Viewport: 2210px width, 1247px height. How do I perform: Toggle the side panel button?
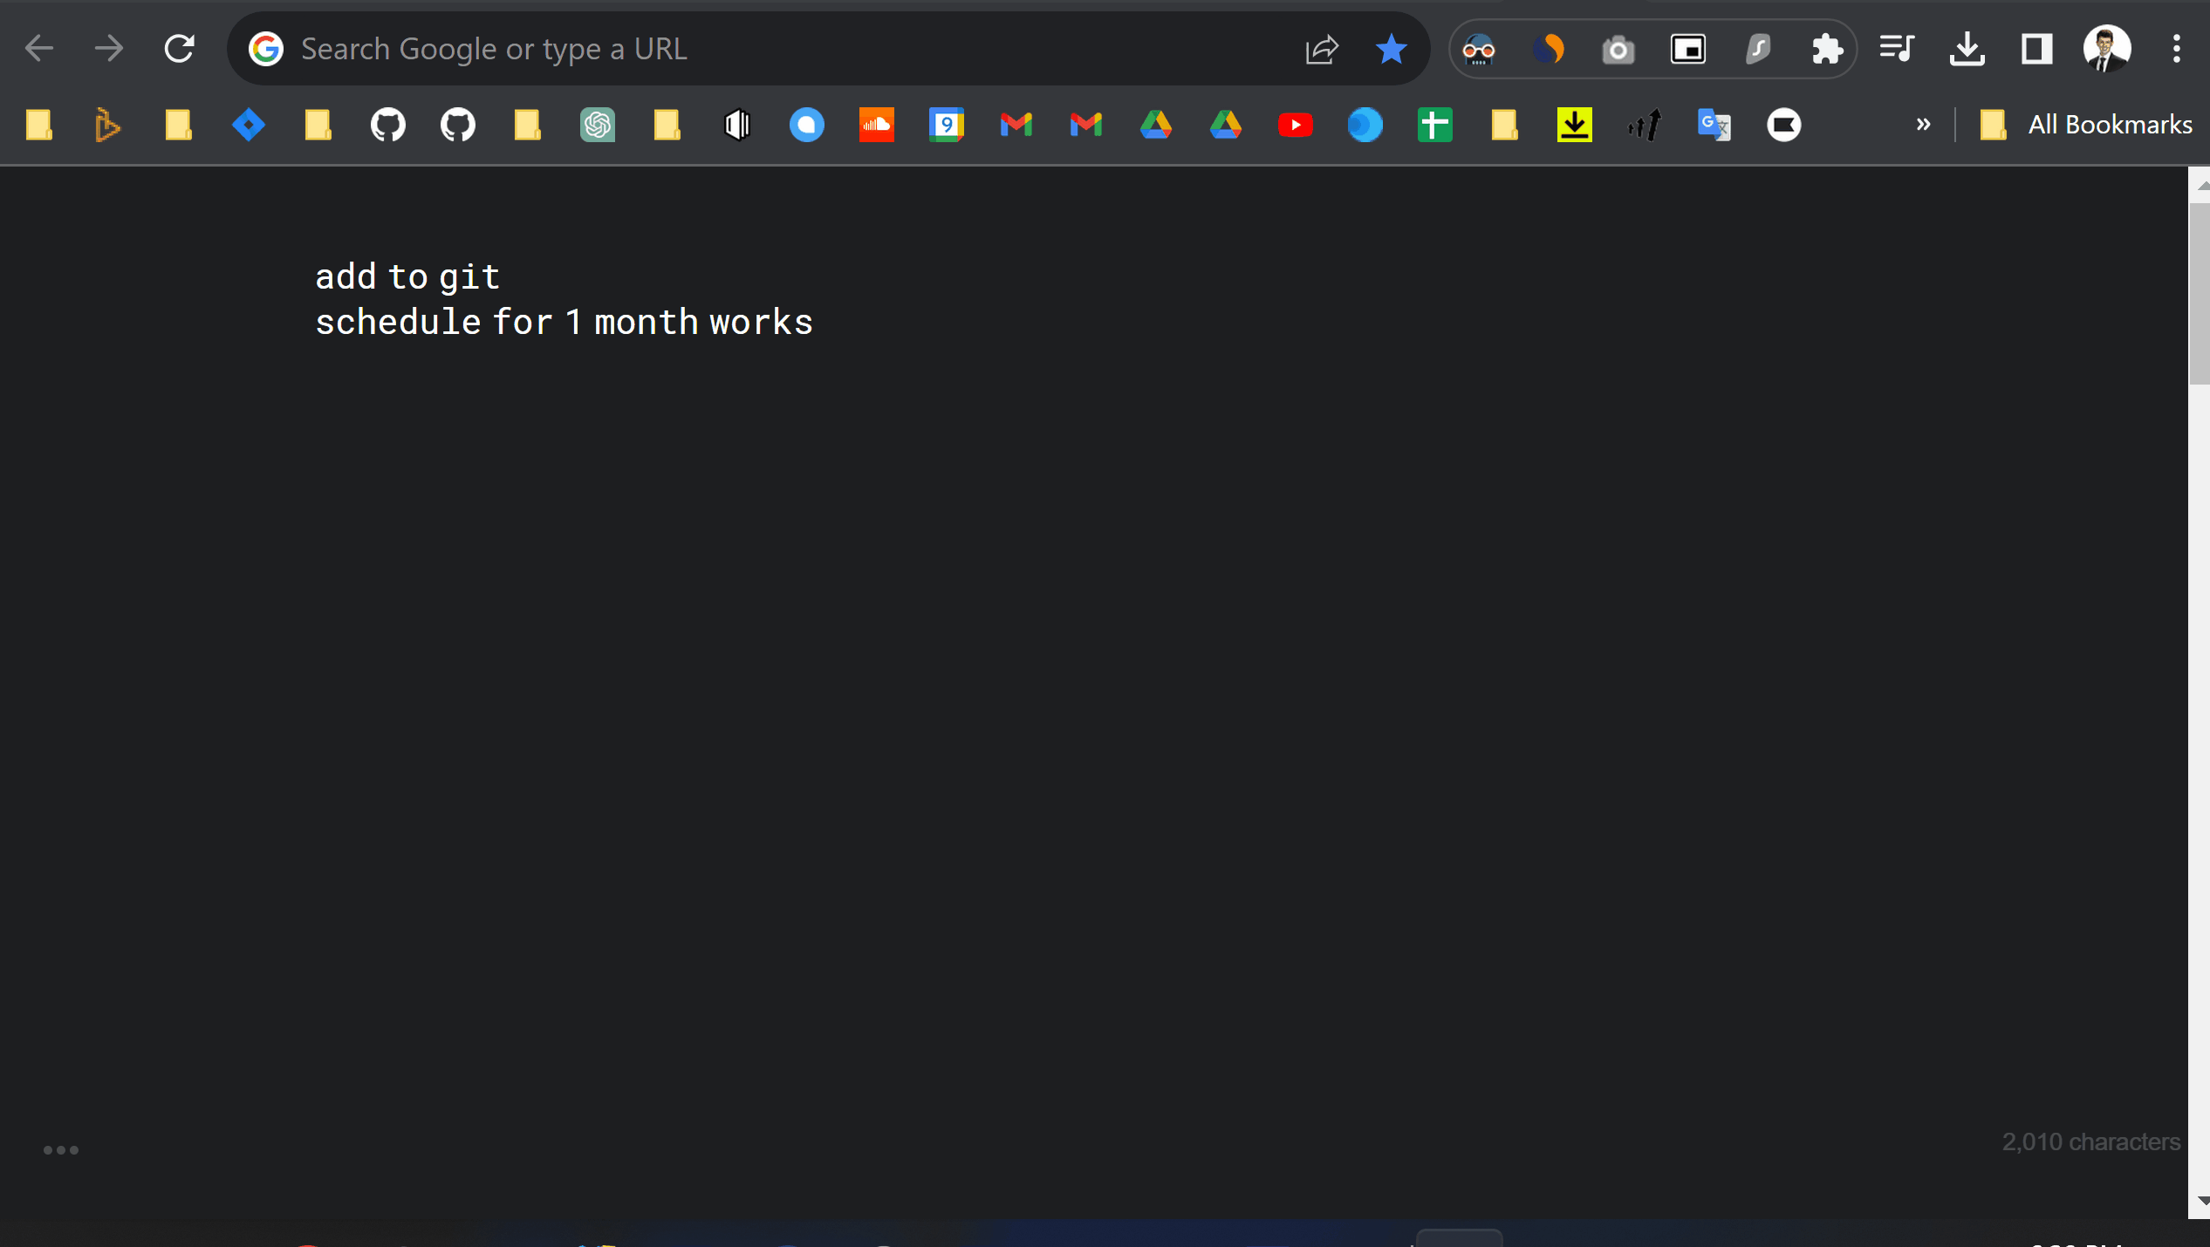click(x=2036, y=49)
